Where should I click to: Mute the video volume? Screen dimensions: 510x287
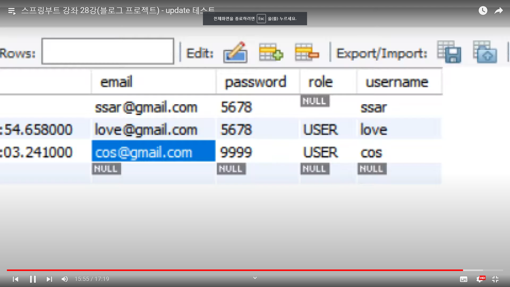pyautogui.click(x=65, y=279)
